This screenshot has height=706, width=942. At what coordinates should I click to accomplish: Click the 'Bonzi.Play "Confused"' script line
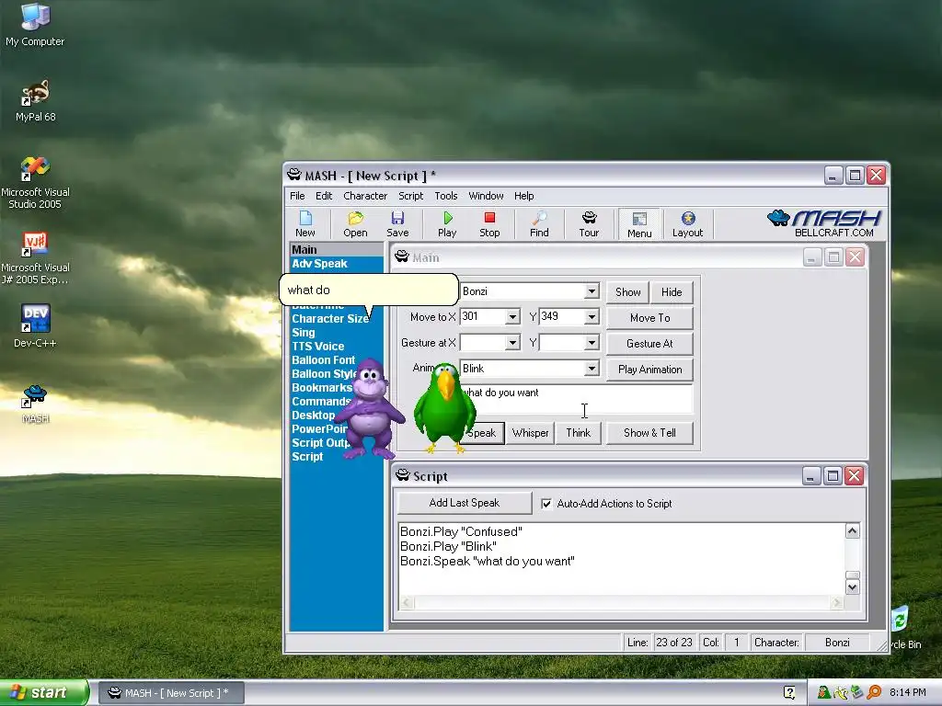(461, 532)
